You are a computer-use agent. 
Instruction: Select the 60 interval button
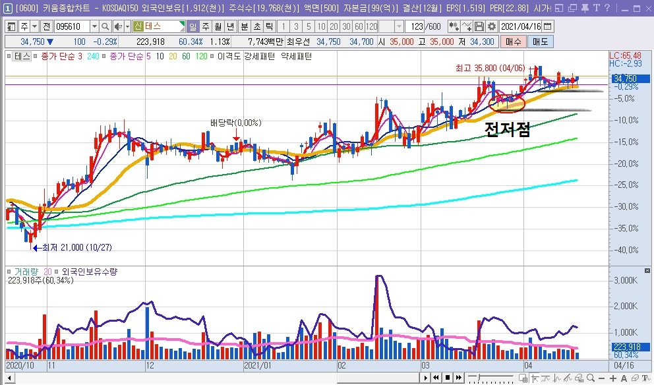(359, 26)
